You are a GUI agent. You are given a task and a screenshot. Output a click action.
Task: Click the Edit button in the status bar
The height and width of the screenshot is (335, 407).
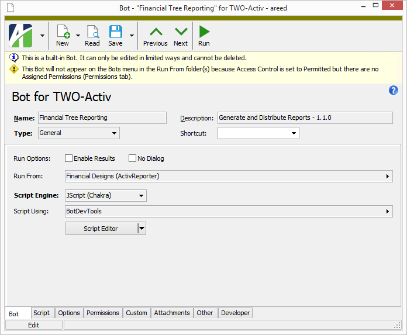tap(34, 325)
